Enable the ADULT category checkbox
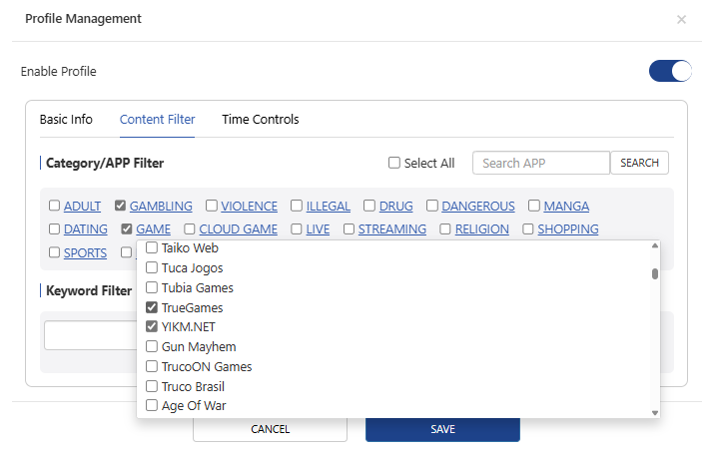This screenshot has height=454, width=713. (55, 207)
